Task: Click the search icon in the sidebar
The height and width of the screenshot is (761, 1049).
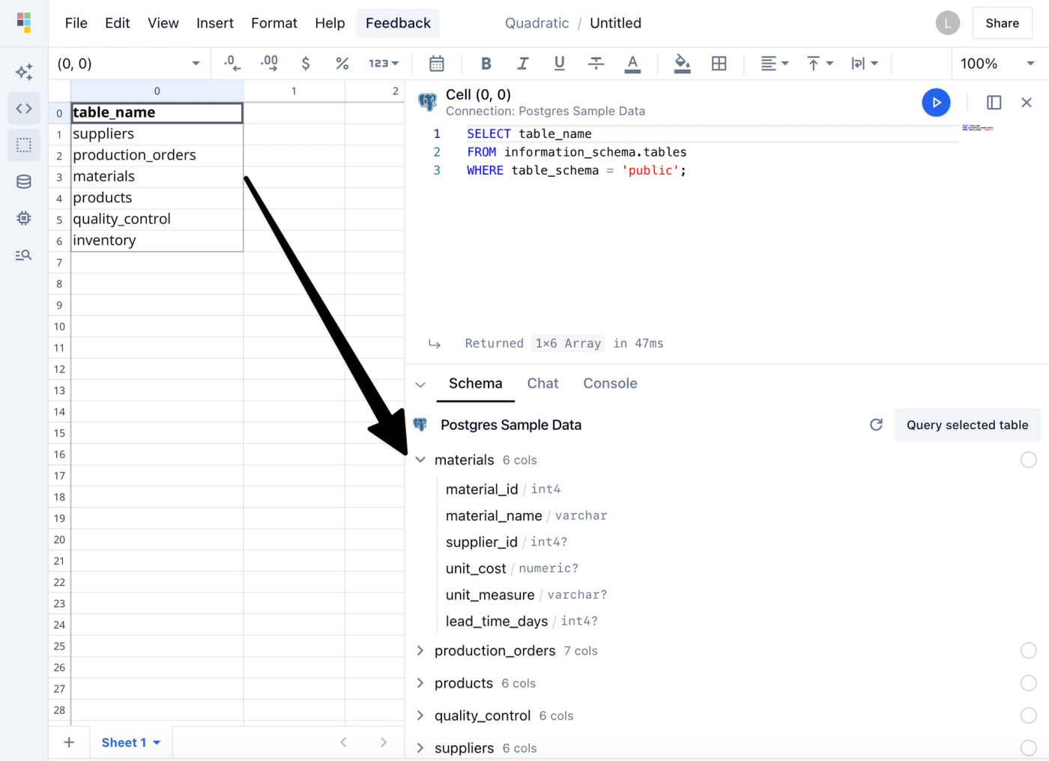Action: pos(23,255)
